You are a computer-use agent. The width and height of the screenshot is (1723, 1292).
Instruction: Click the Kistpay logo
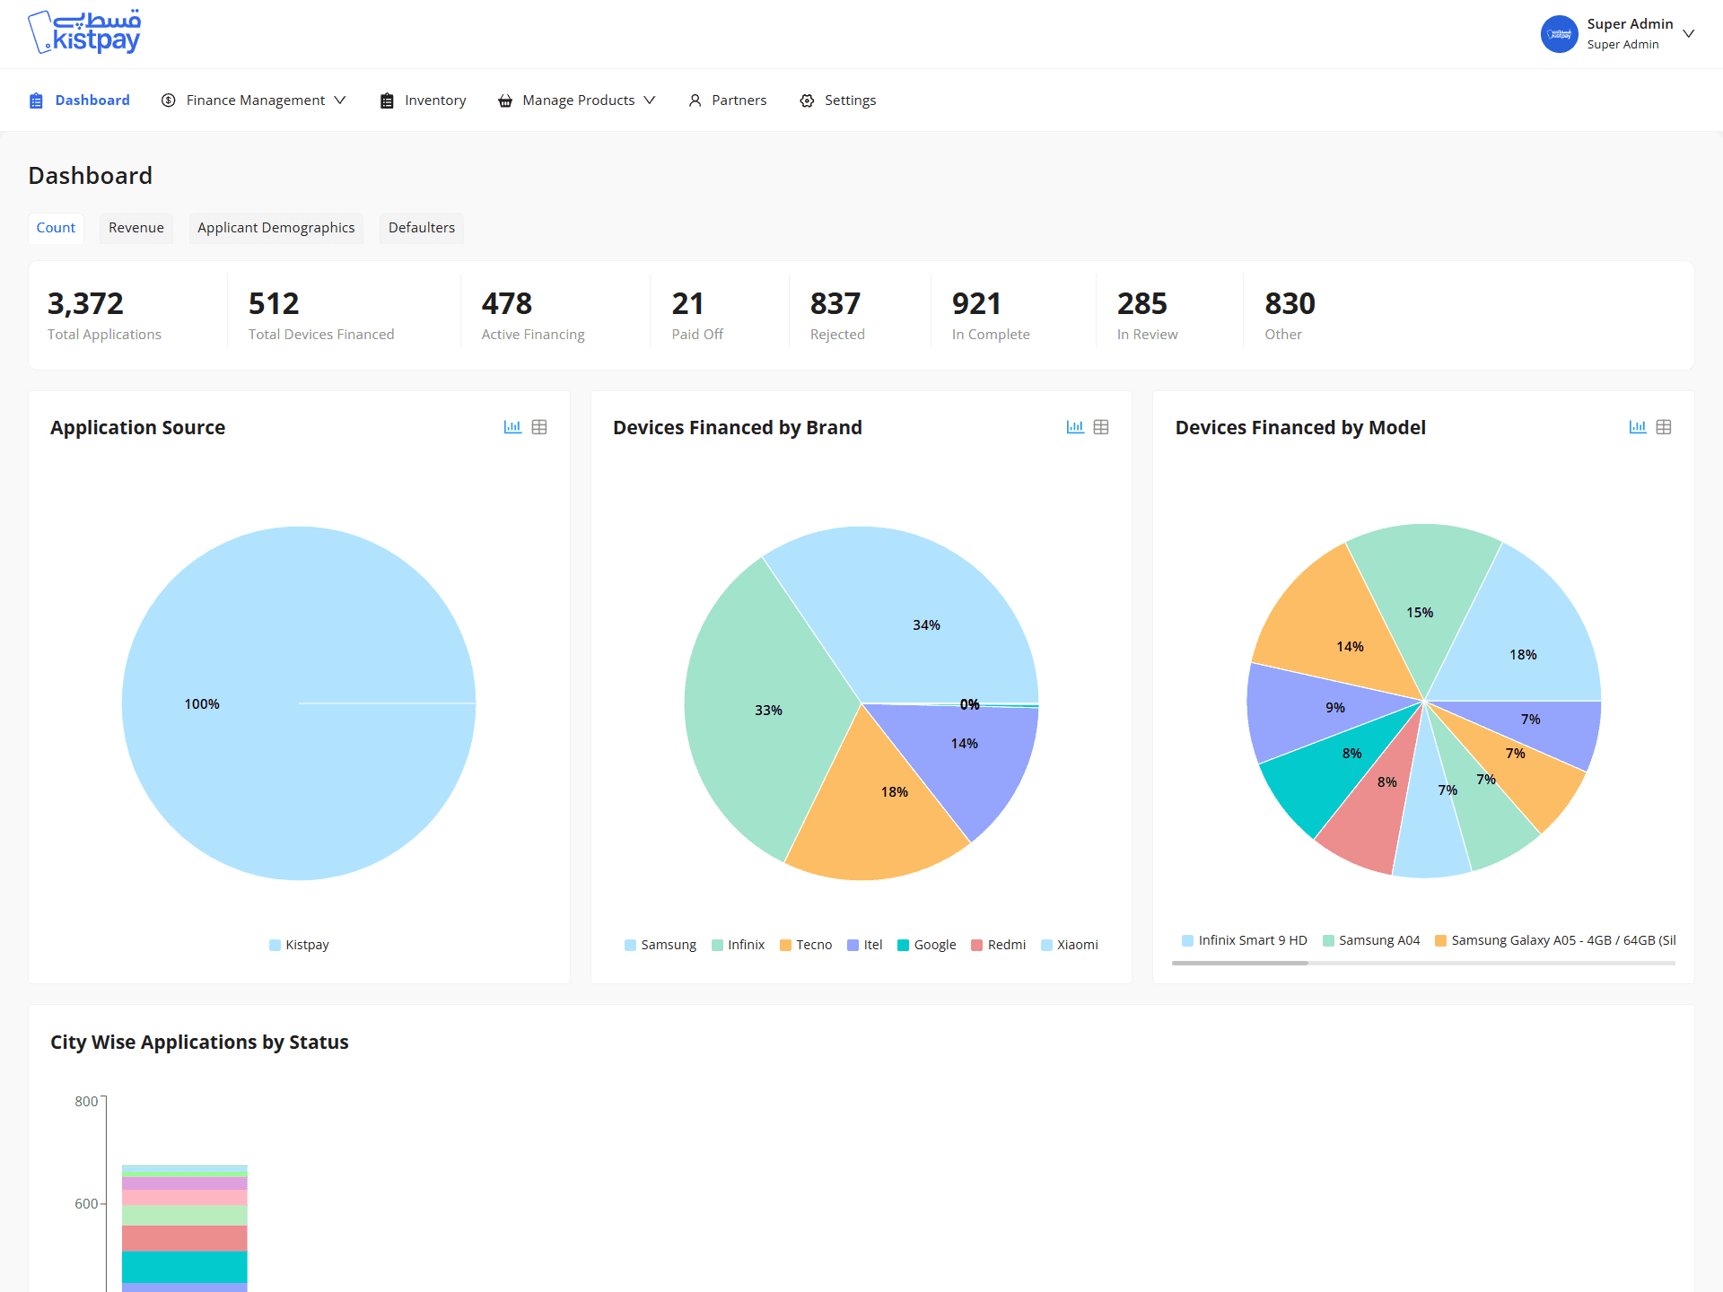coord(85,33)
